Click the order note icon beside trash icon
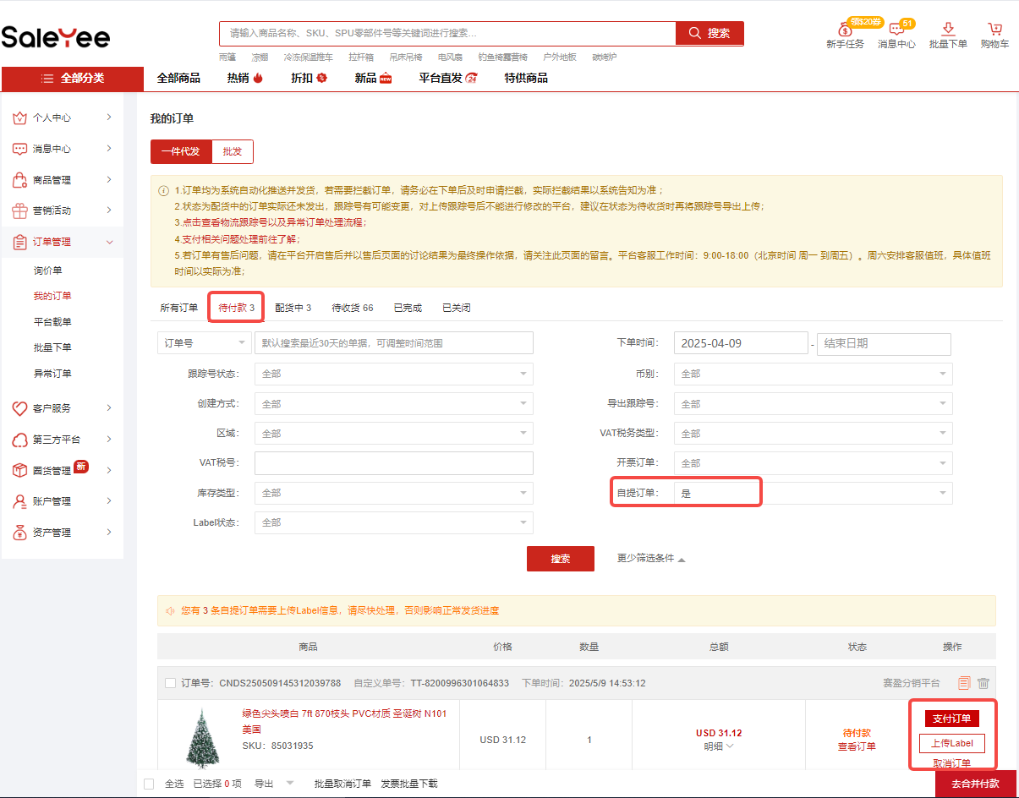 coord(964,683)
